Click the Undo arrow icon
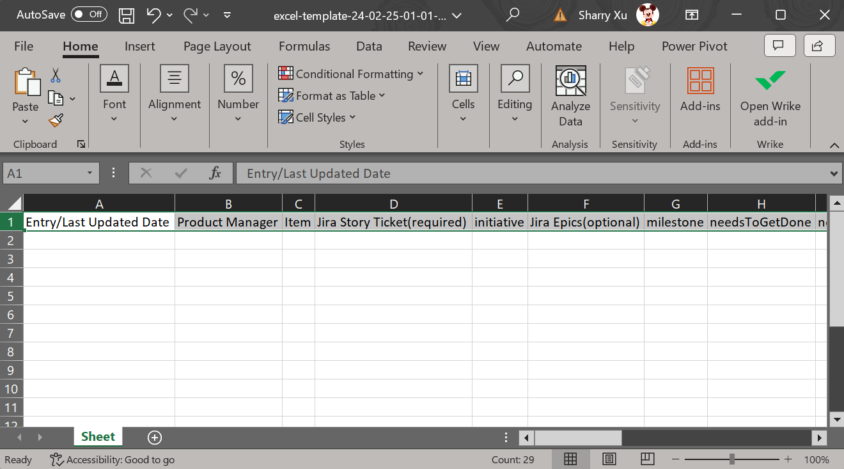 click(153, 15)
